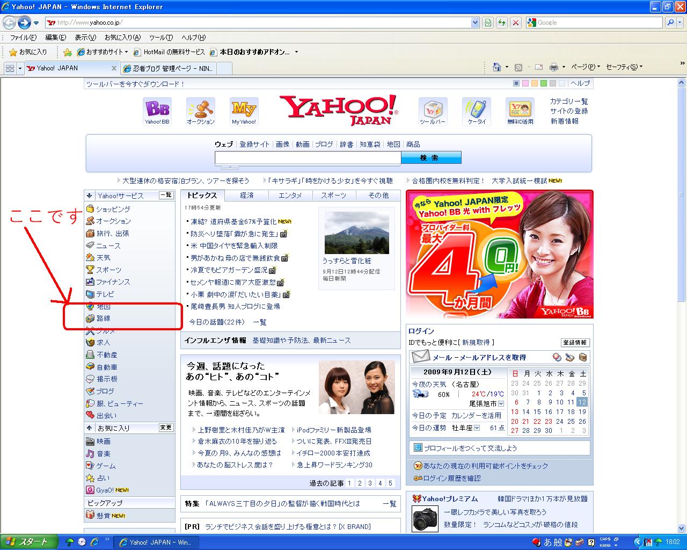Click the RSS feeds icon
687x550 pixels.
[x=518, y=67]
